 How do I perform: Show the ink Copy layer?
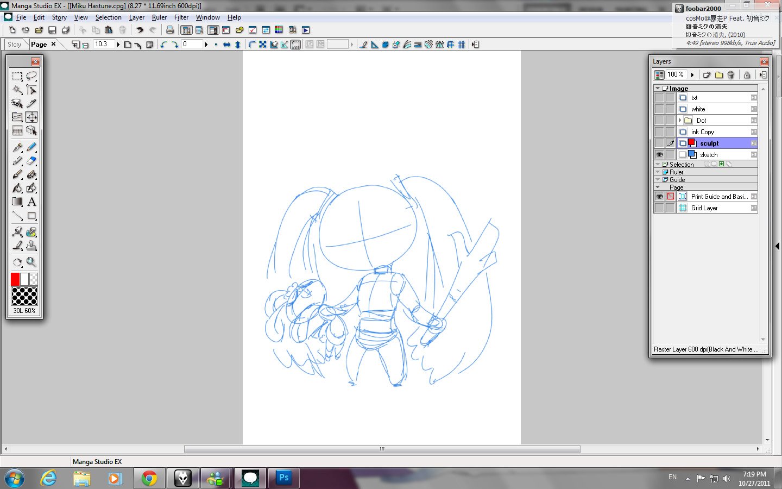(659, 132)
